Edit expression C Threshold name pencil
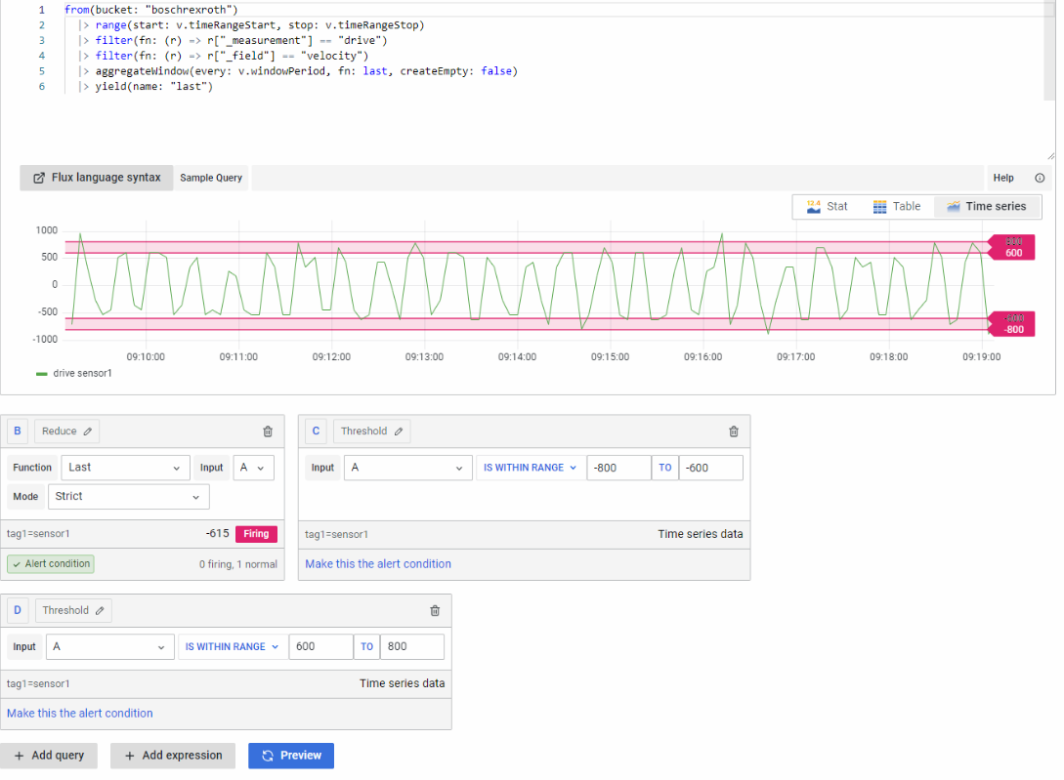 pyautogui.click(x=399, y=431)
